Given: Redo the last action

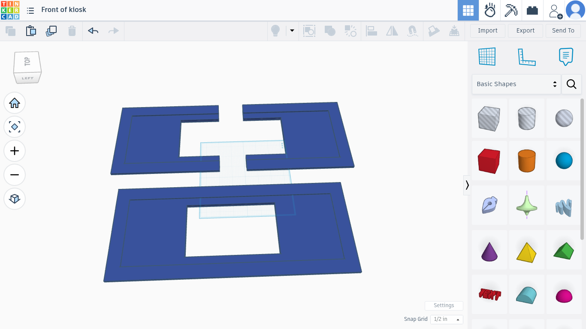Looking at the screenshot, I should pyautogui.click(x=114, y=31).
